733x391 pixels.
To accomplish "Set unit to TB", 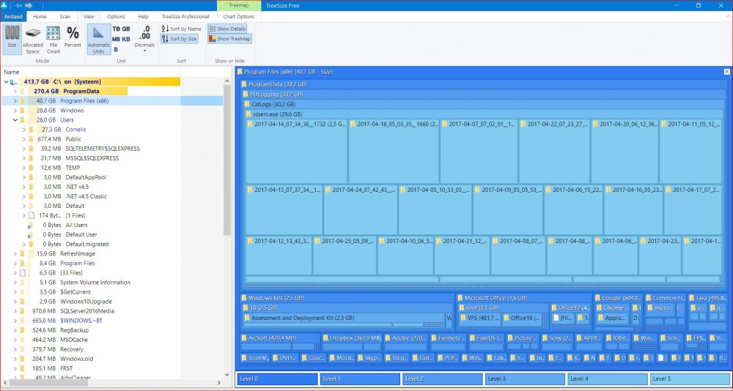I will coord(116,29).
